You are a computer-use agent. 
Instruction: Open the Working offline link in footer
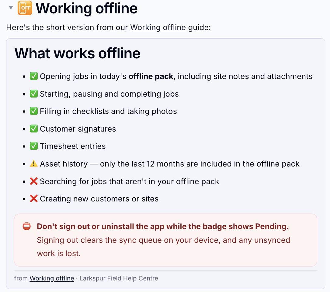click(52, 278)
